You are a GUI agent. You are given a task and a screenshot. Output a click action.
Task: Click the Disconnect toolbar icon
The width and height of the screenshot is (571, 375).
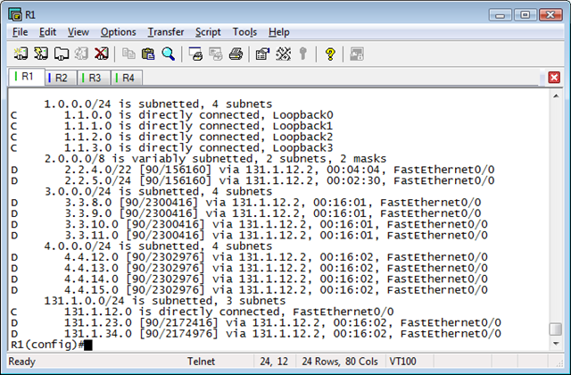(101, 54)
